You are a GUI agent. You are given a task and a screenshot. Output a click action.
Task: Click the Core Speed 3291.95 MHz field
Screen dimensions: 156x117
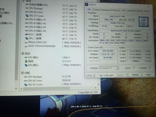(x=108, y=51)
